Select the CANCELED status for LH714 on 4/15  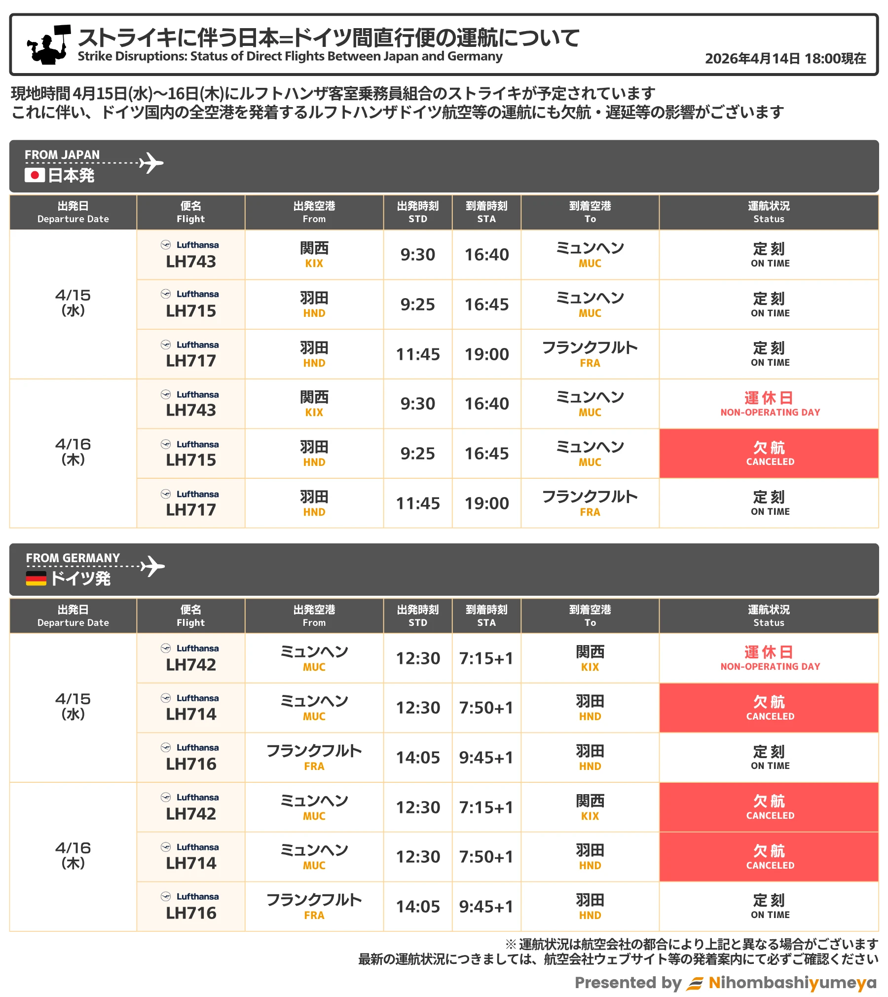769,708
